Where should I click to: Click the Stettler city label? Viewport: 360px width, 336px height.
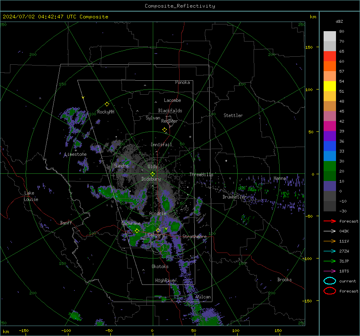(233, 115)
